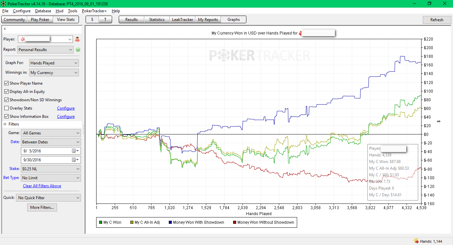Click green My C Won legend swatch
This screenshot has height=245, width=453.
[x=101, y=222]
